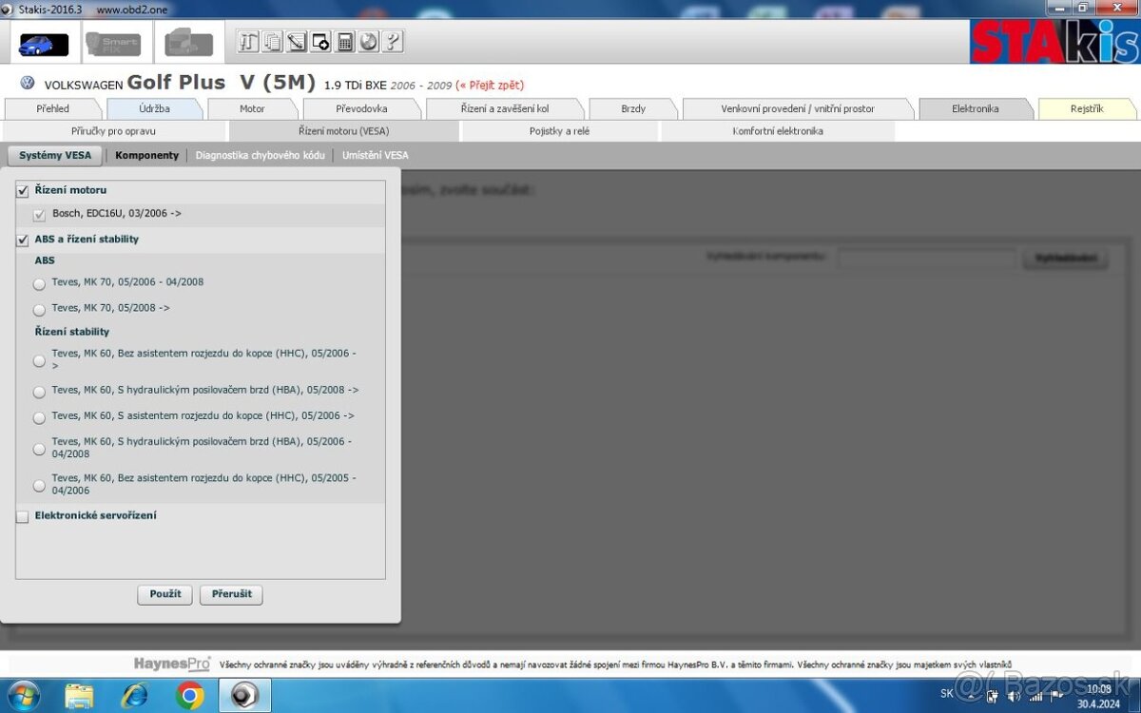This screenshot has width=1141, height=713.
Task: Uncheck the Řízení motoru checkbox
Action: [23, 191]
